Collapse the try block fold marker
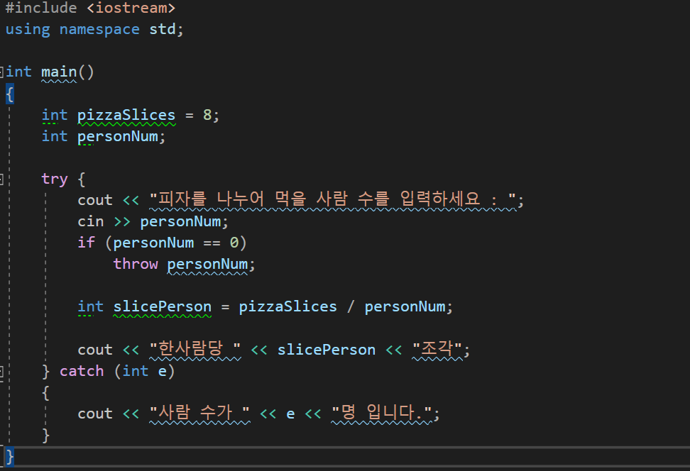This screenshot has height=471, width=690. point(1,179)
